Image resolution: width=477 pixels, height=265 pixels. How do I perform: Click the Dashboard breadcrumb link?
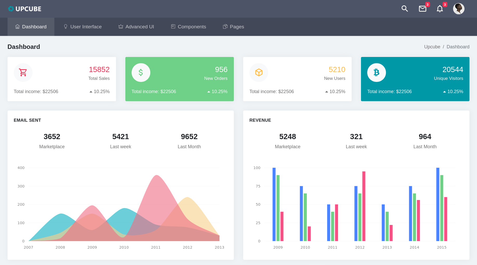pos(458,47)
